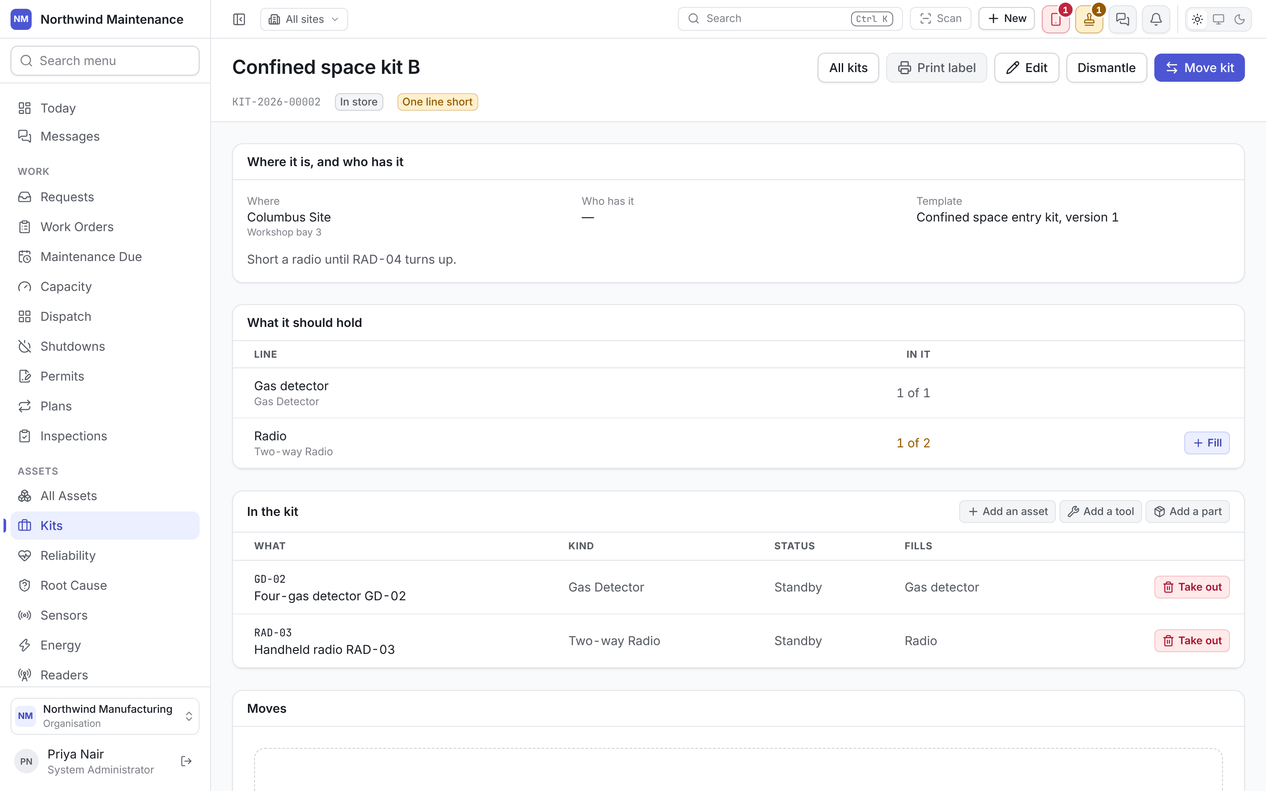Screen dimensions: 1266x791
Task: Click Add an asset in the kit
Action: click(x=1007, y=511)
